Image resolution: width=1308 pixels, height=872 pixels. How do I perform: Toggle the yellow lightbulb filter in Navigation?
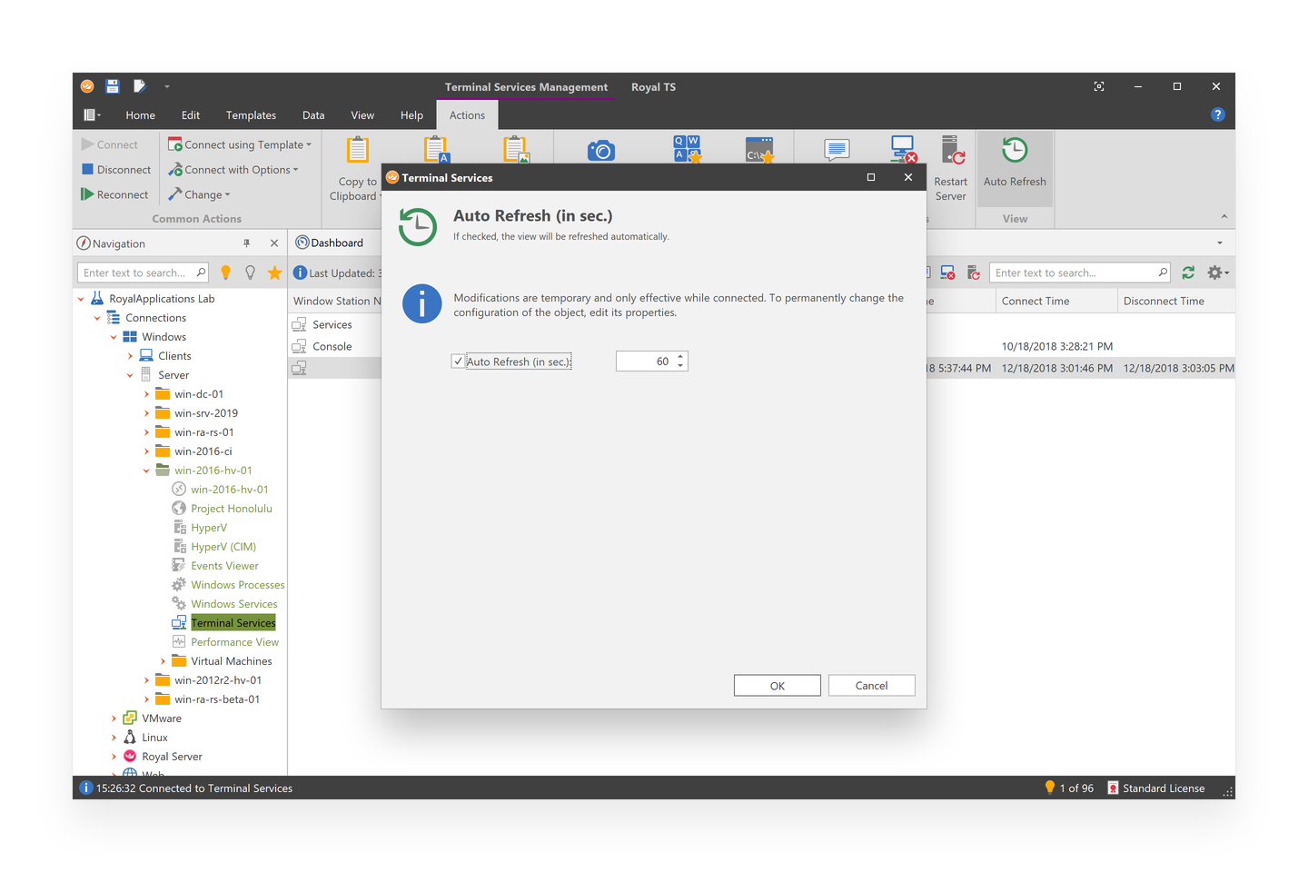pos(226,272)
